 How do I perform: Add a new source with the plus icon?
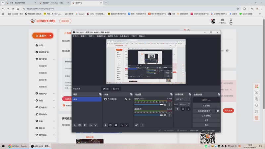(105, 125)
